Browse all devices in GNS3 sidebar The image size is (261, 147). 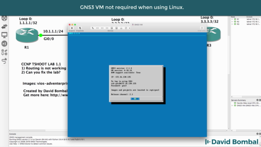coord(4,18)
